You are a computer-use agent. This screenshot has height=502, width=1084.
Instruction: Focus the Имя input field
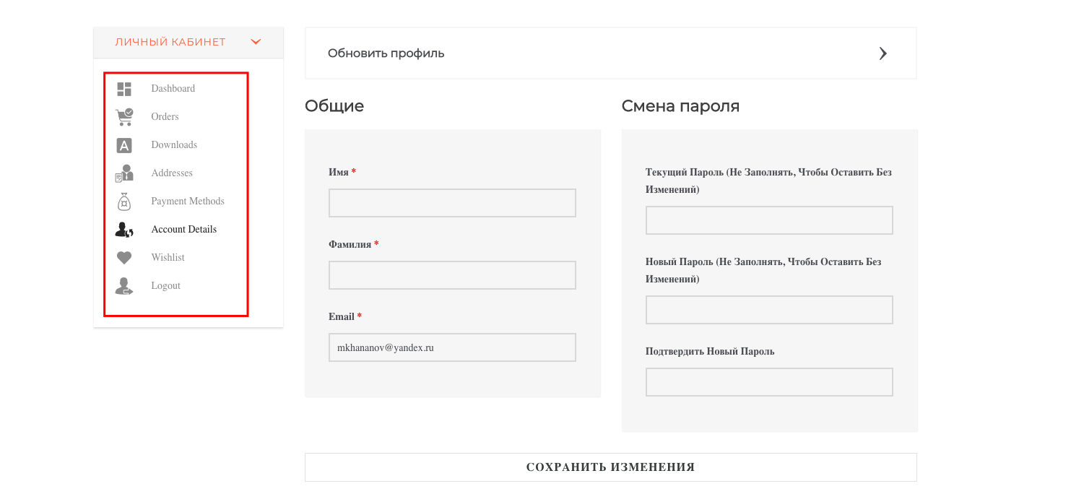[x=452, y=203]
